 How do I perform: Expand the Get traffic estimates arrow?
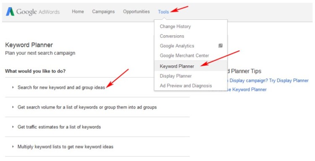[x=13, y=127]
